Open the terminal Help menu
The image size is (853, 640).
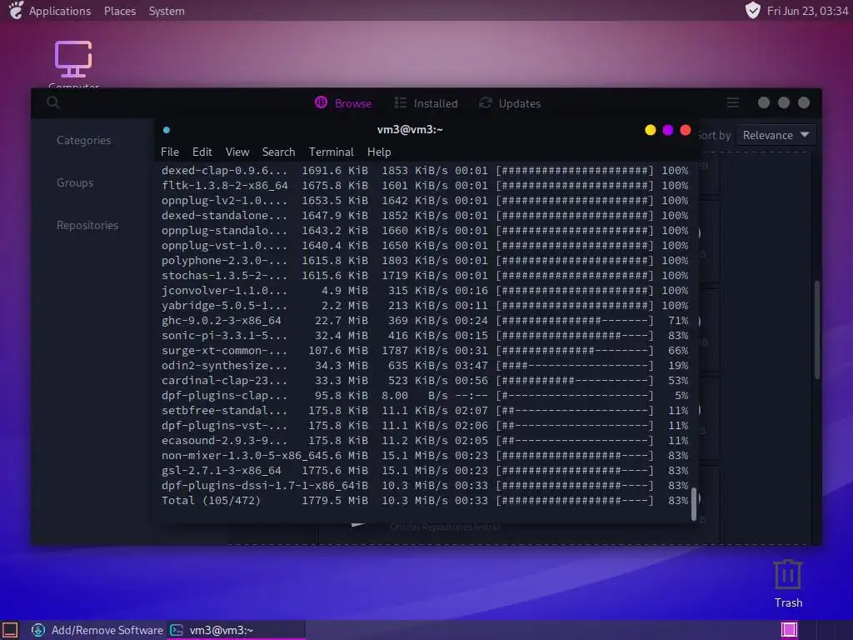click(379, 152)
